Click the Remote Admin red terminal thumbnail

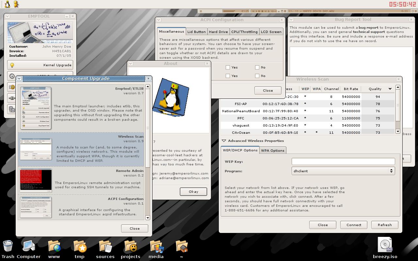36,180
